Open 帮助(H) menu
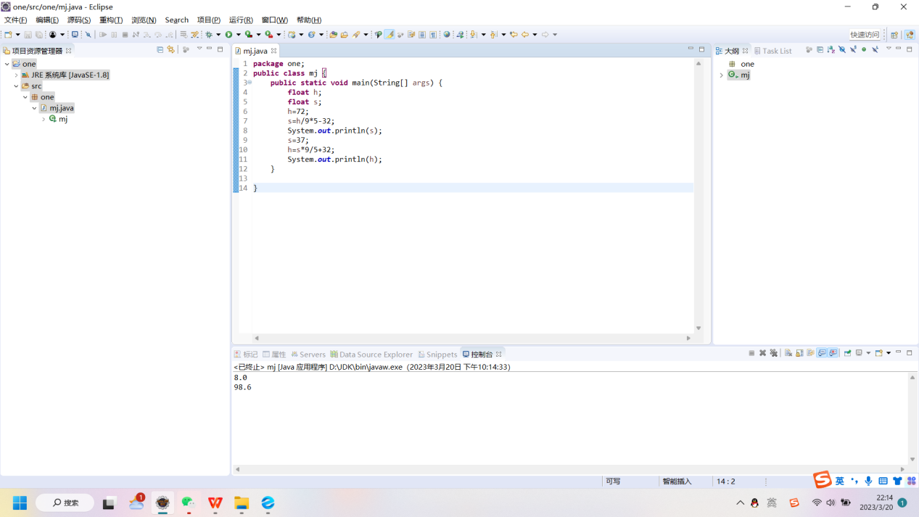919x517 pixels. [309, 20]
